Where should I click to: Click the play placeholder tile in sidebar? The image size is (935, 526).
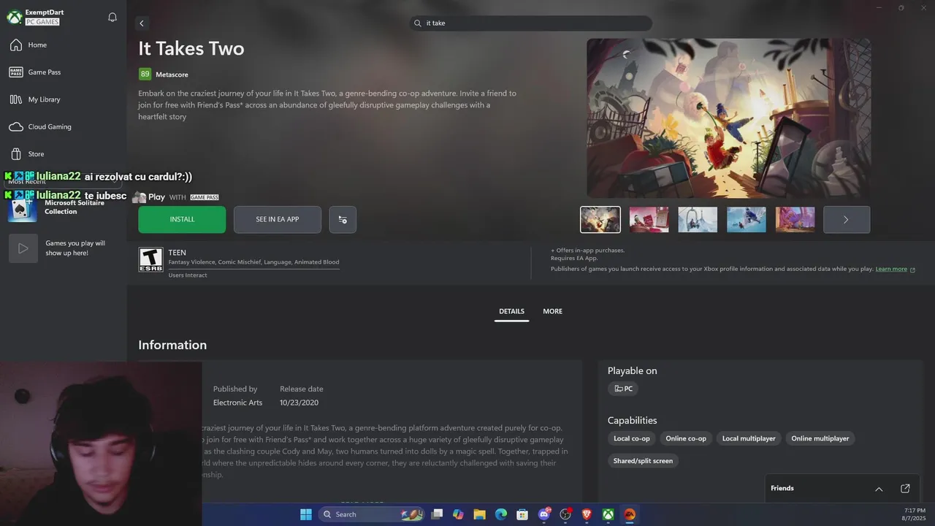coord(23,248)
